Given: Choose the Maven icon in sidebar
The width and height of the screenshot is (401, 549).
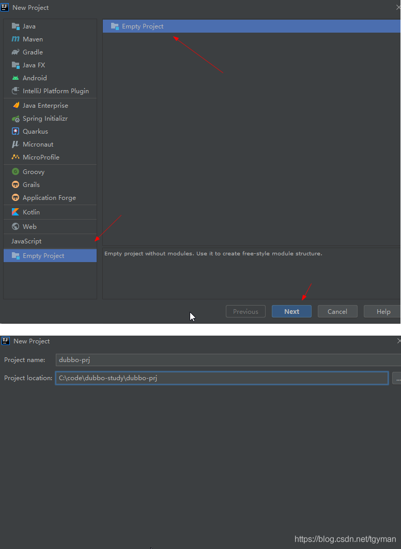Looking at the screenshot, I should tap(16, 39).
